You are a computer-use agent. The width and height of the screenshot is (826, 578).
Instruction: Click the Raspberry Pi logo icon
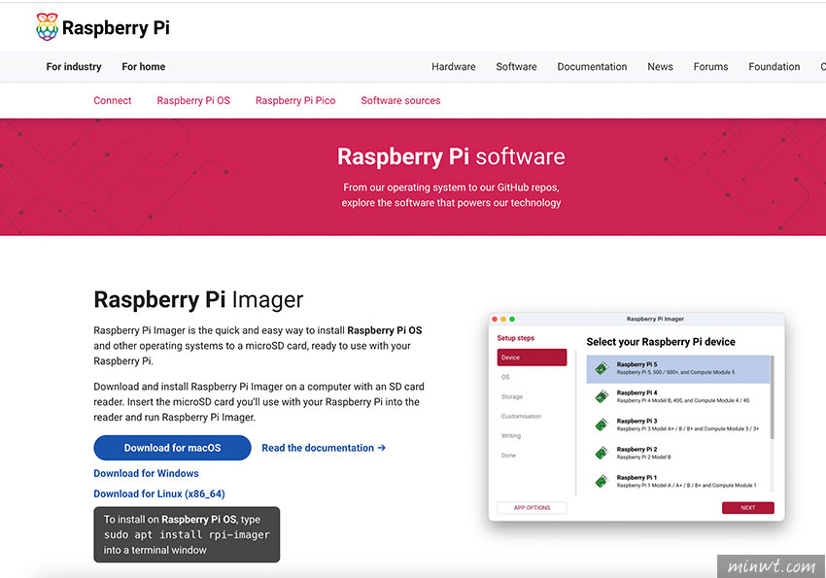(47, 27)
